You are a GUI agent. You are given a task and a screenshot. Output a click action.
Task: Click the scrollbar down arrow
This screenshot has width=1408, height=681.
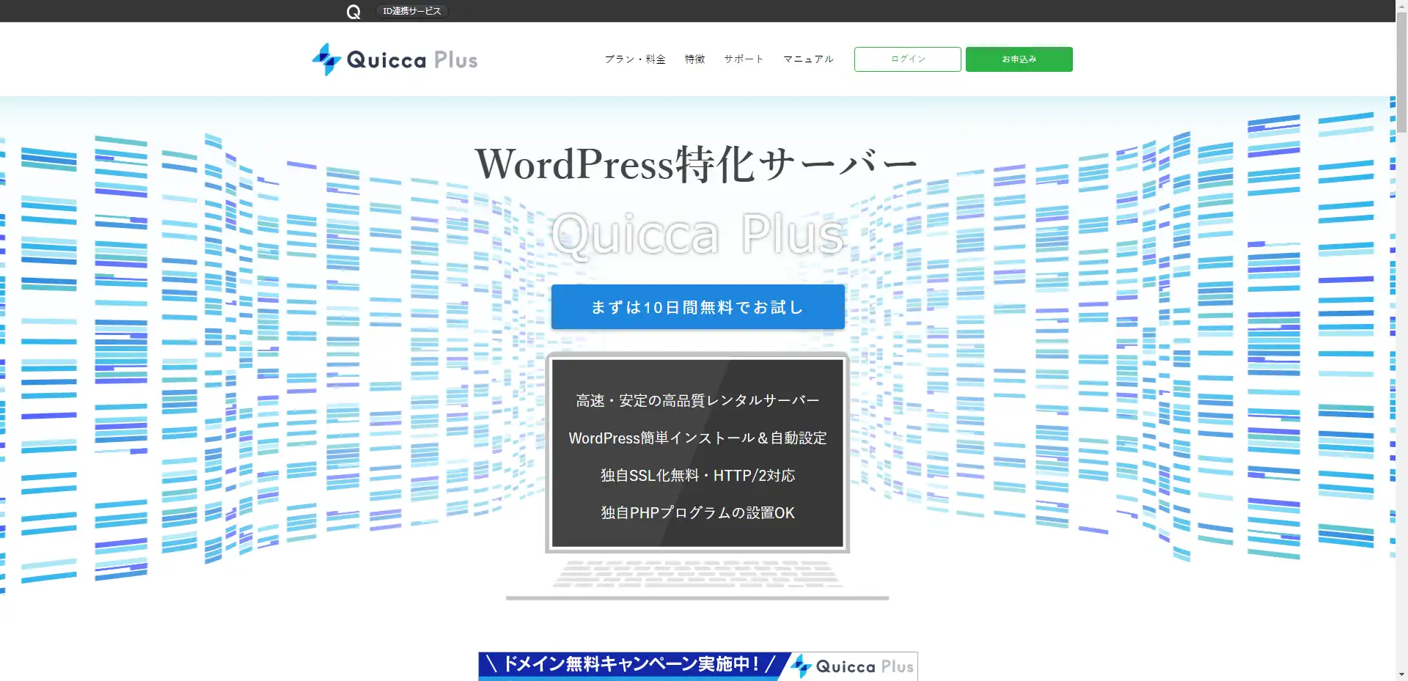(1401, 674)
